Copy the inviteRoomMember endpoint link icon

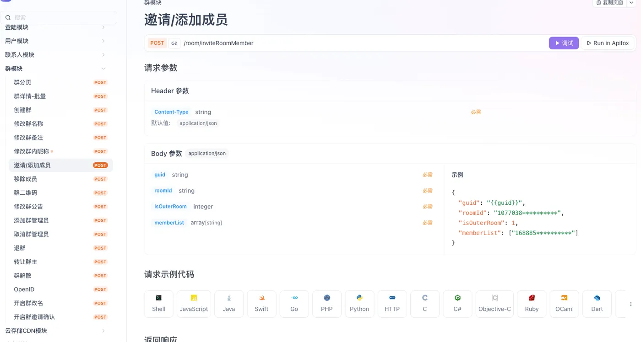pyautogui.click(x=174, y=43)
